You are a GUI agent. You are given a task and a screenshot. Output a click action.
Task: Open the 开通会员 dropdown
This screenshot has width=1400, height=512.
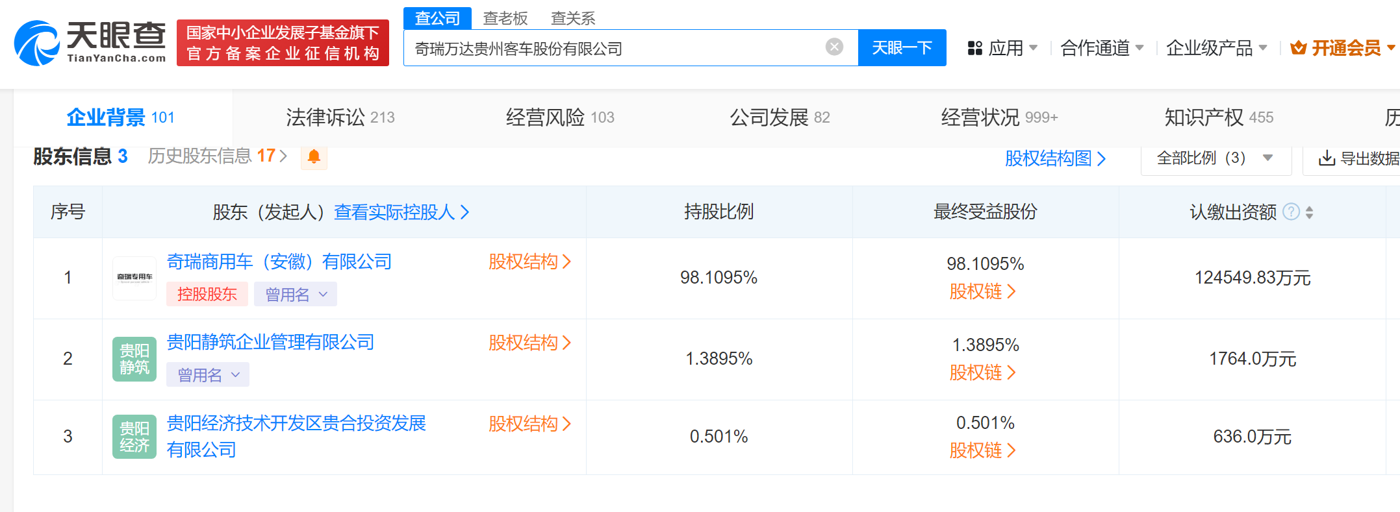coord(1391,48)
